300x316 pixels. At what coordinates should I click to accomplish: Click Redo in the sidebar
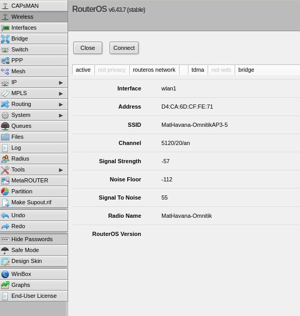34,226
